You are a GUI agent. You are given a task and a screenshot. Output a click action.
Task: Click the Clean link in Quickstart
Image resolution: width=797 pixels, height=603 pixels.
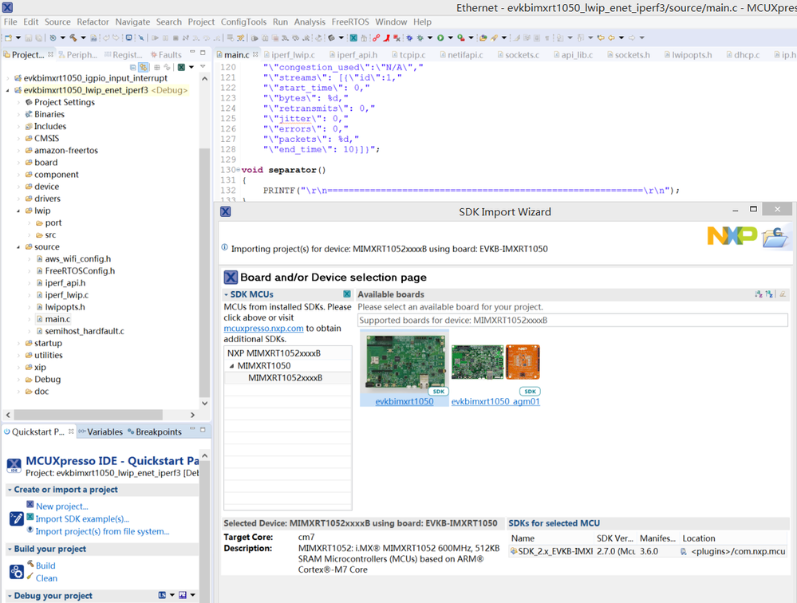click(46, 578)
